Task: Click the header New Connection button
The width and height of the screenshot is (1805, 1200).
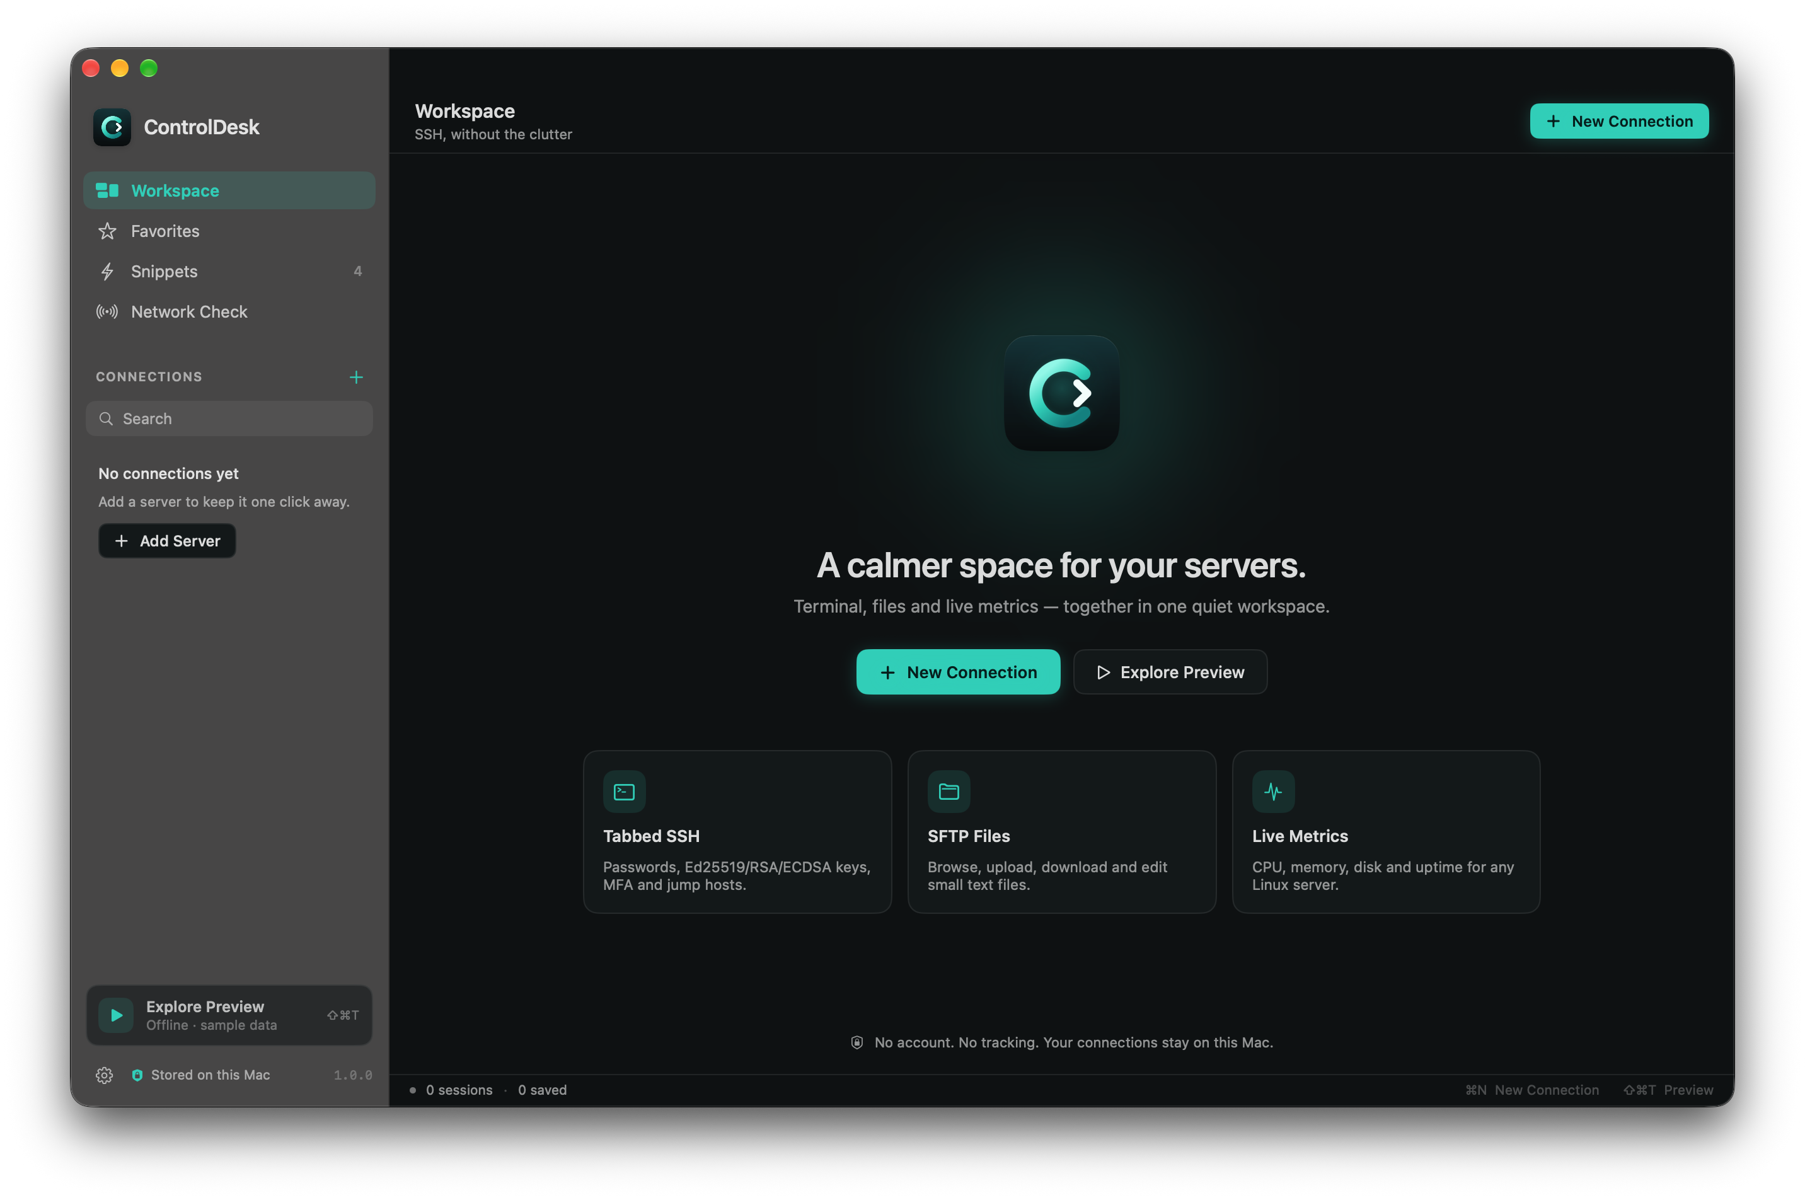Action: (x=1618, y=121)
